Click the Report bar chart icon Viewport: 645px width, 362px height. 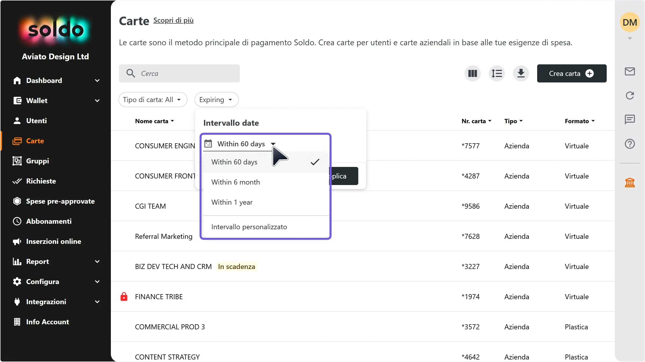(x=17, y=261)
